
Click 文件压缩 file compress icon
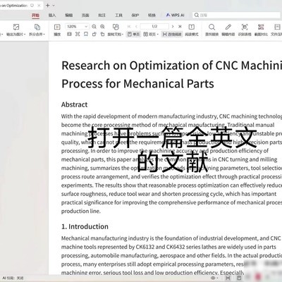tap(276, 30)
